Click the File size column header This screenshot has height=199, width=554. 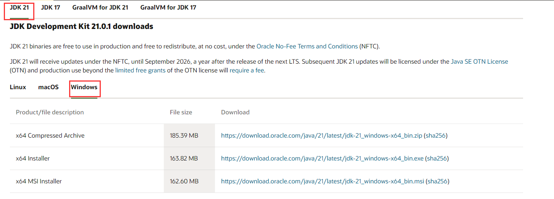[181, 112]
